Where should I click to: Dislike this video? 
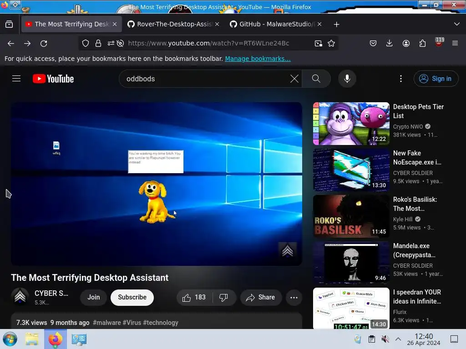click(224, 297)
